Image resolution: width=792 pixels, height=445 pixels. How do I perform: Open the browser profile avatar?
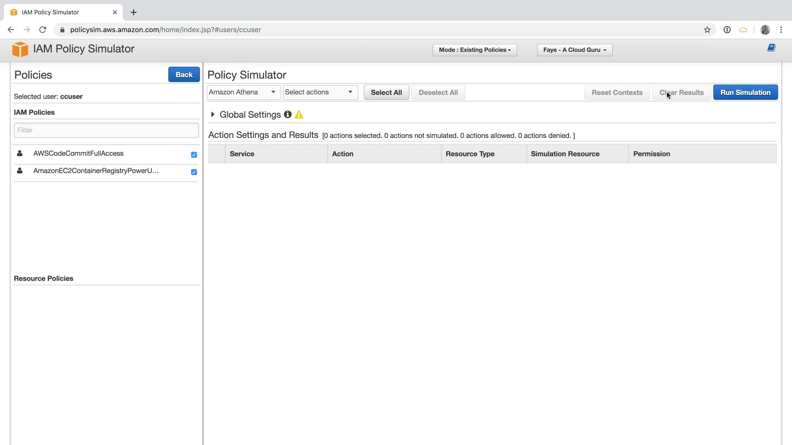[765, 30]
